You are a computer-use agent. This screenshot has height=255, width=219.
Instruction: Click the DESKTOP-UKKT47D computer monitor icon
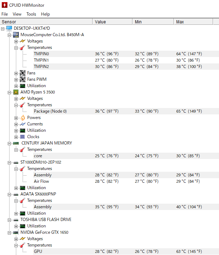click(x=9, y=28)
